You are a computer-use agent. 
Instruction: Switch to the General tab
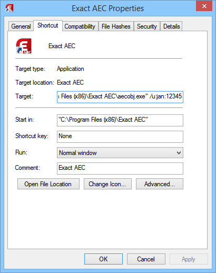[21, 26]
